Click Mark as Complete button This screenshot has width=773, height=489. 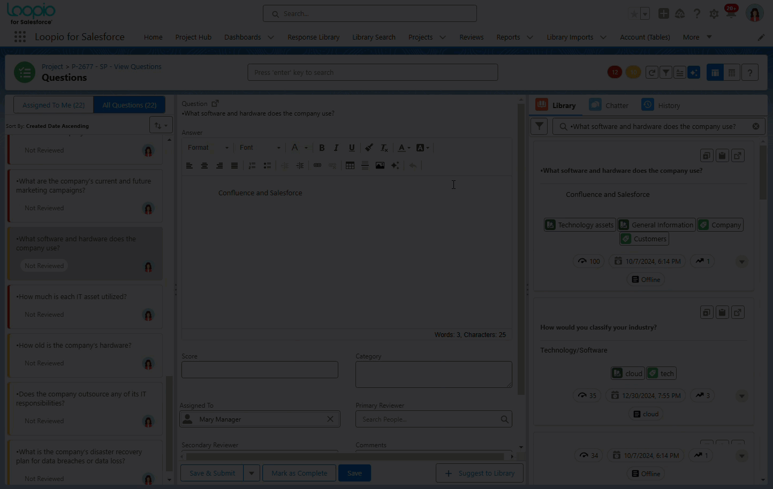click(x=299, y=473)
